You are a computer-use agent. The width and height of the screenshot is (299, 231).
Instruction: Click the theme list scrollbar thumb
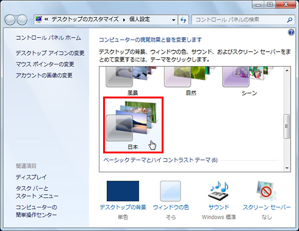(x=287, y=127)
